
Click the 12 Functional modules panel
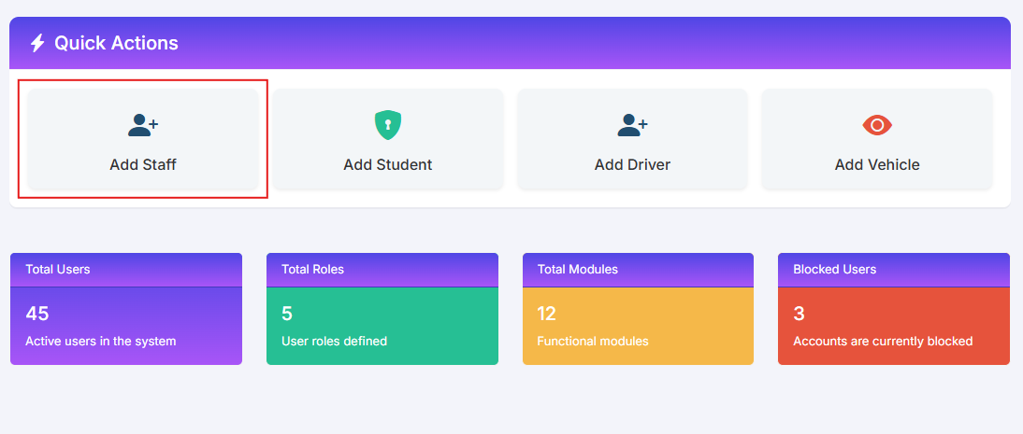[638, 326]
